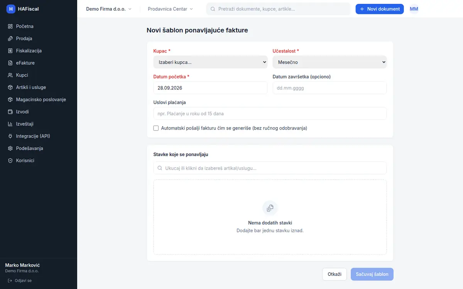
Task: Click Marko Marković user name
Action: tap(22, 265)
